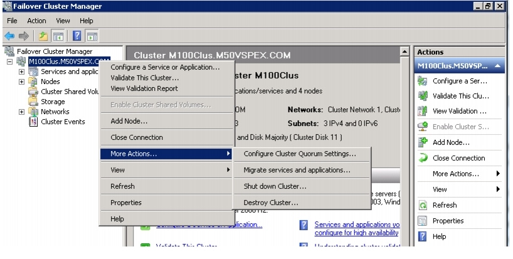Click the Cluster Shared Volumes tree icon

tap(33, 92)
